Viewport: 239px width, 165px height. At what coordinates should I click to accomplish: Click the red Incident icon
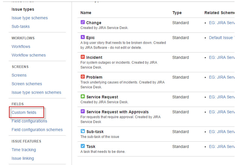point(83,57)
